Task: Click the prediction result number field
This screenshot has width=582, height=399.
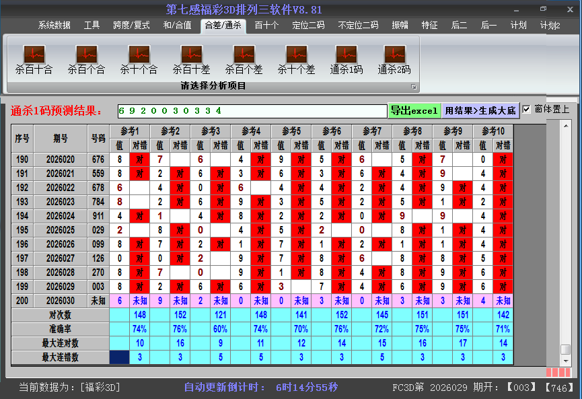Action: (252, 110)
